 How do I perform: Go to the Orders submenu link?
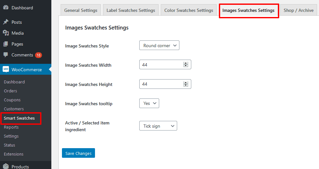point(10,91)
